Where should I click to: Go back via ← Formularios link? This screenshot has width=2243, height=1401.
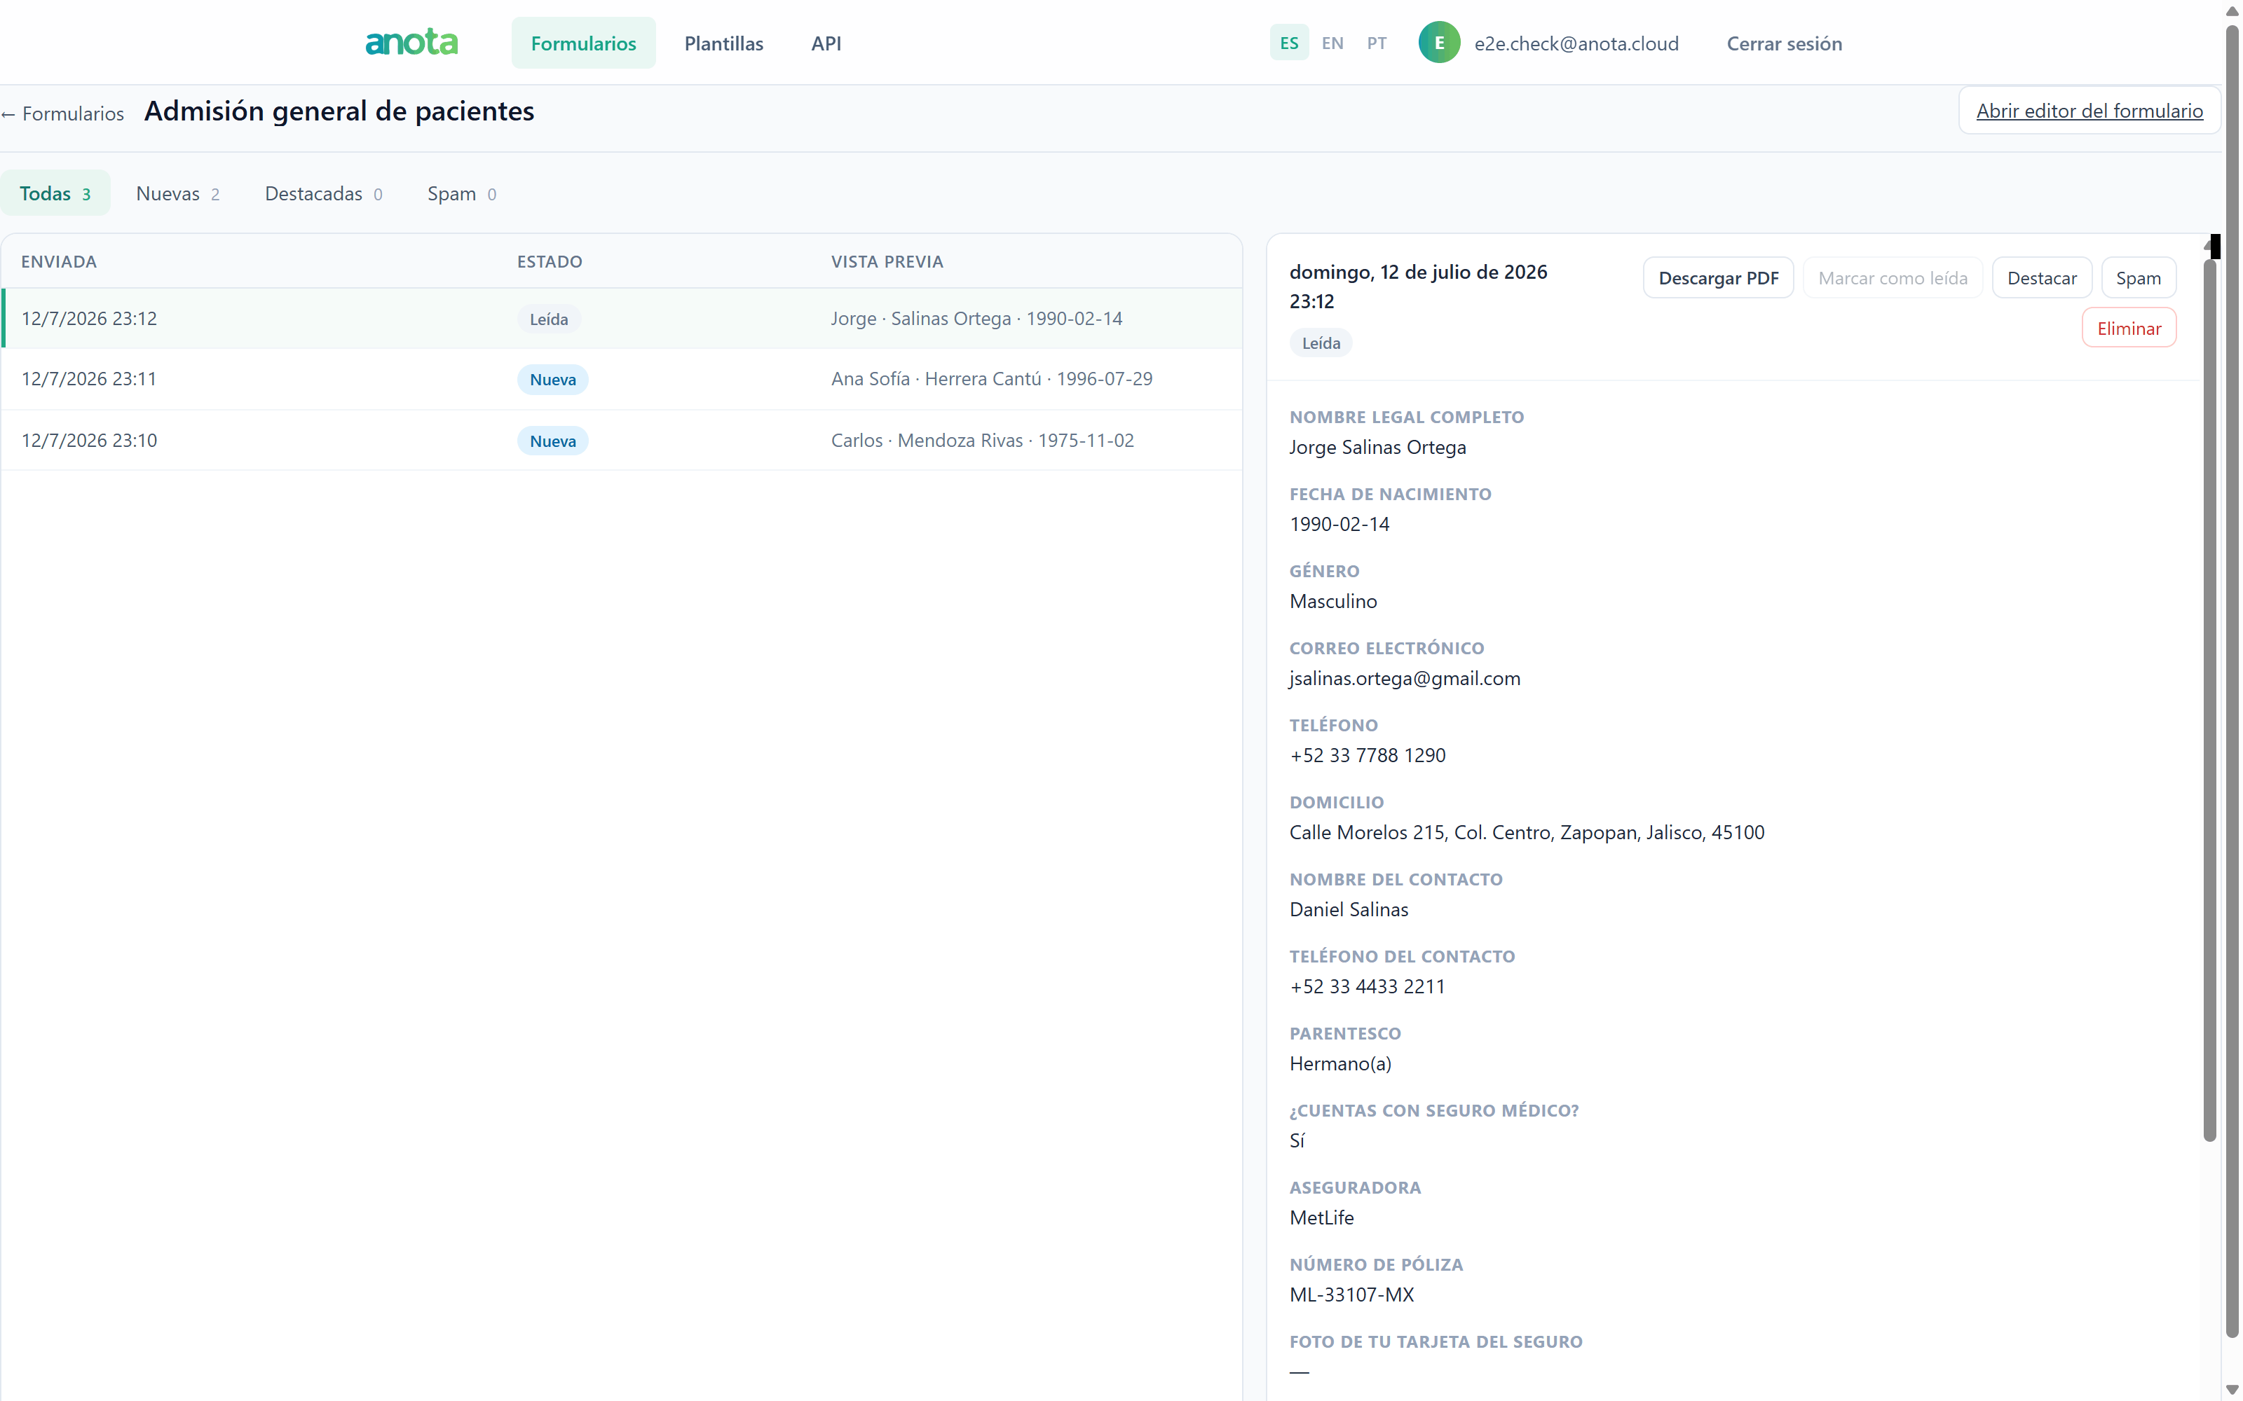point(62,113)
